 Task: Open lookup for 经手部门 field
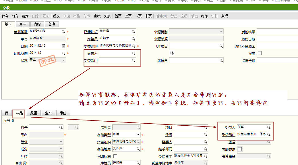[206, 149]
